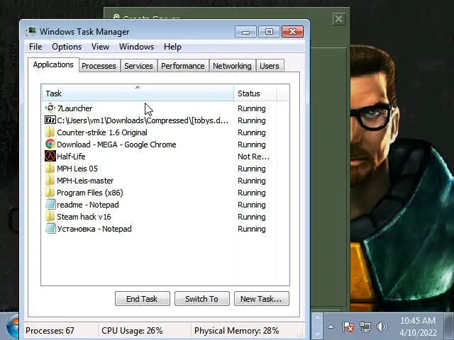Switch to the Processes tab
The image size is (454, 340).
pos(99,66)
